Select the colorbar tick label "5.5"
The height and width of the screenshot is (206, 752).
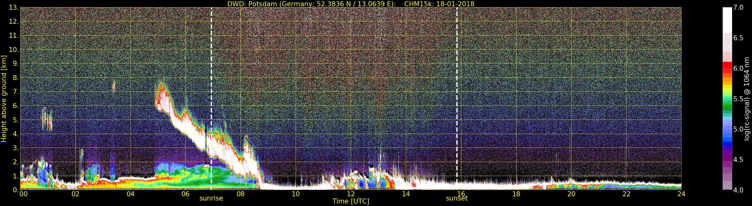(738, 99)
